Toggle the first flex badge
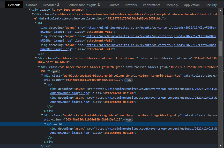Viewport: 224px width, 148px height. 129,80
